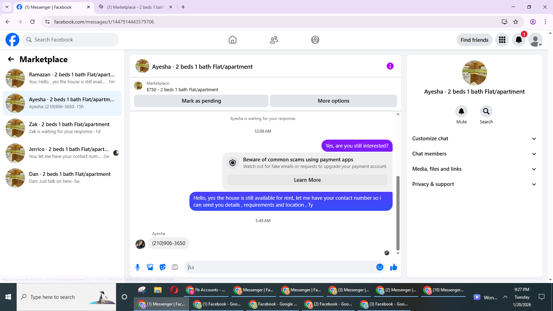Go back using Marketplace back arrow
Screen dimensions: 553x311
pyautogui.click(x=11, y=59)
